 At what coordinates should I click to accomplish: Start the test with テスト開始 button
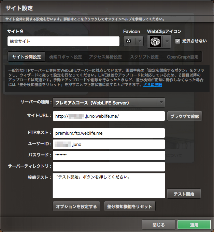[x=184, y=194]
